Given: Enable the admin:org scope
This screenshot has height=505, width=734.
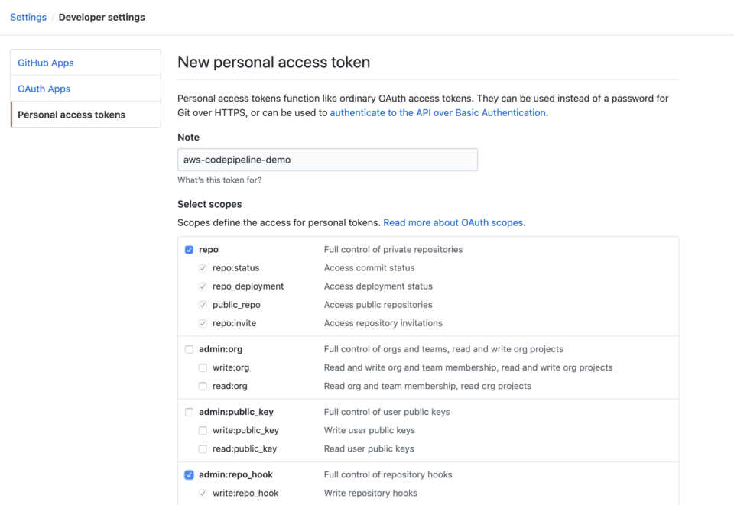Looking at the screenshot, I should click(189, 349).
